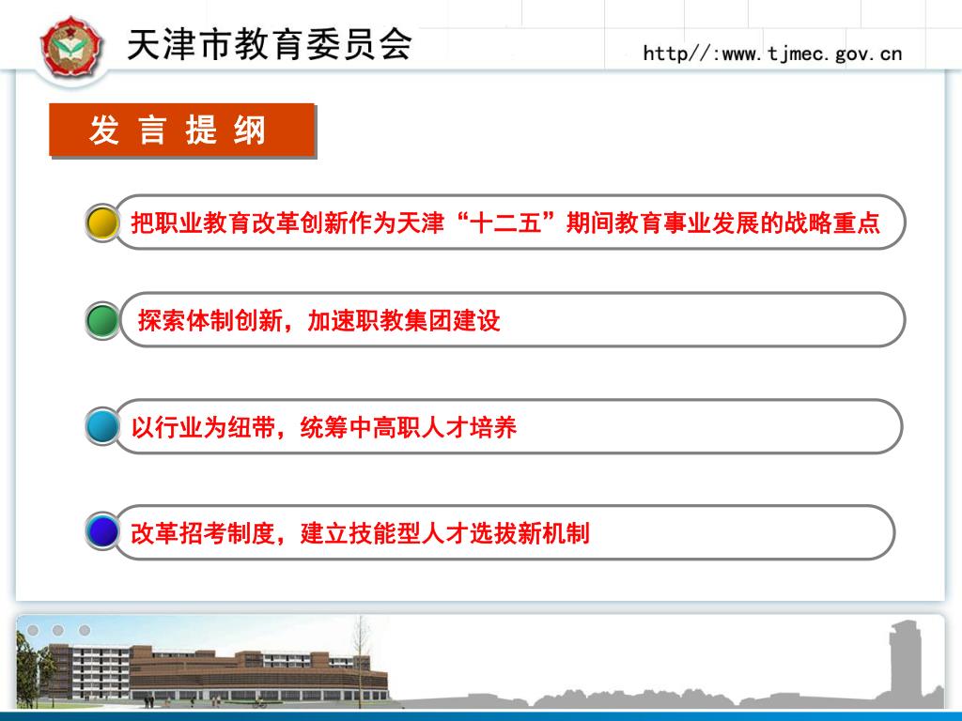Select the text 探索体制创新，加速职教集团建设
Image resolution: width=962 pixels, height=721 pixels.
click(x=319, y=320)
